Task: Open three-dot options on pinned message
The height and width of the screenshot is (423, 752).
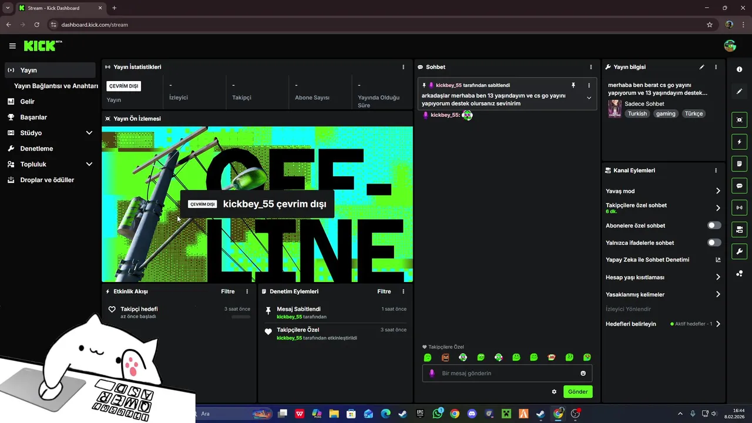Action: pyautogui.click(x=589, y=85)
